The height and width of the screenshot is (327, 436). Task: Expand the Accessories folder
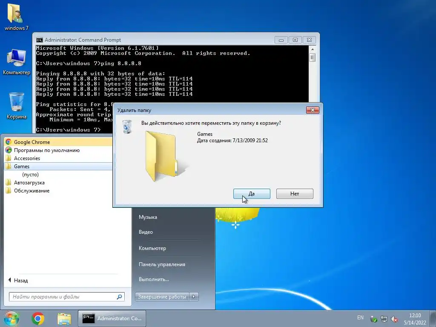click(x=58, y=158)
